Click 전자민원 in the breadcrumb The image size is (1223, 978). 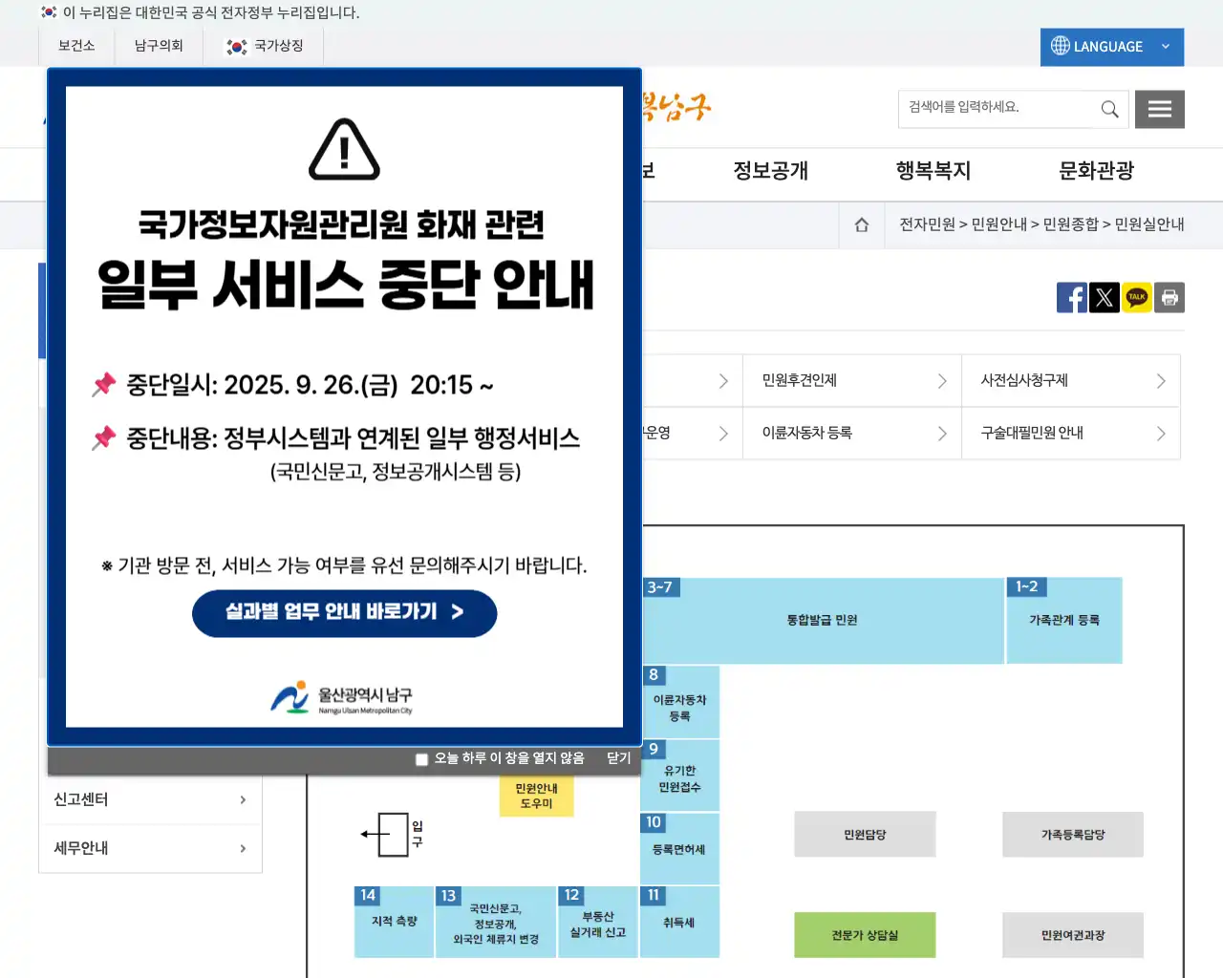coord(927,224)
